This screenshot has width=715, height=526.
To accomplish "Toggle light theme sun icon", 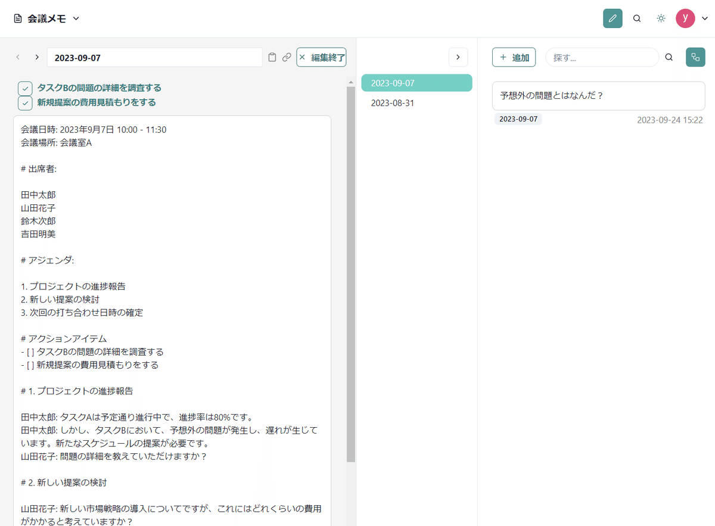I will [x=661, y=18].
